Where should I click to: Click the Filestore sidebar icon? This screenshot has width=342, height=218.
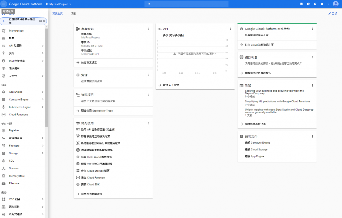pos(3,183)
